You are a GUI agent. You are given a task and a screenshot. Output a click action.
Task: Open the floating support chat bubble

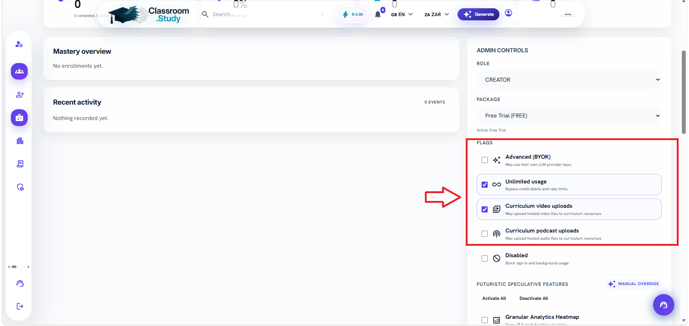click(x=664, y=305)
